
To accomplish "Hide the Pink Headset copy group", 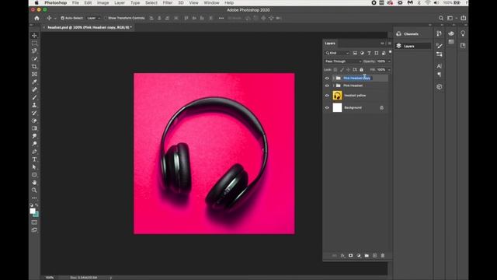I will 327,78.
